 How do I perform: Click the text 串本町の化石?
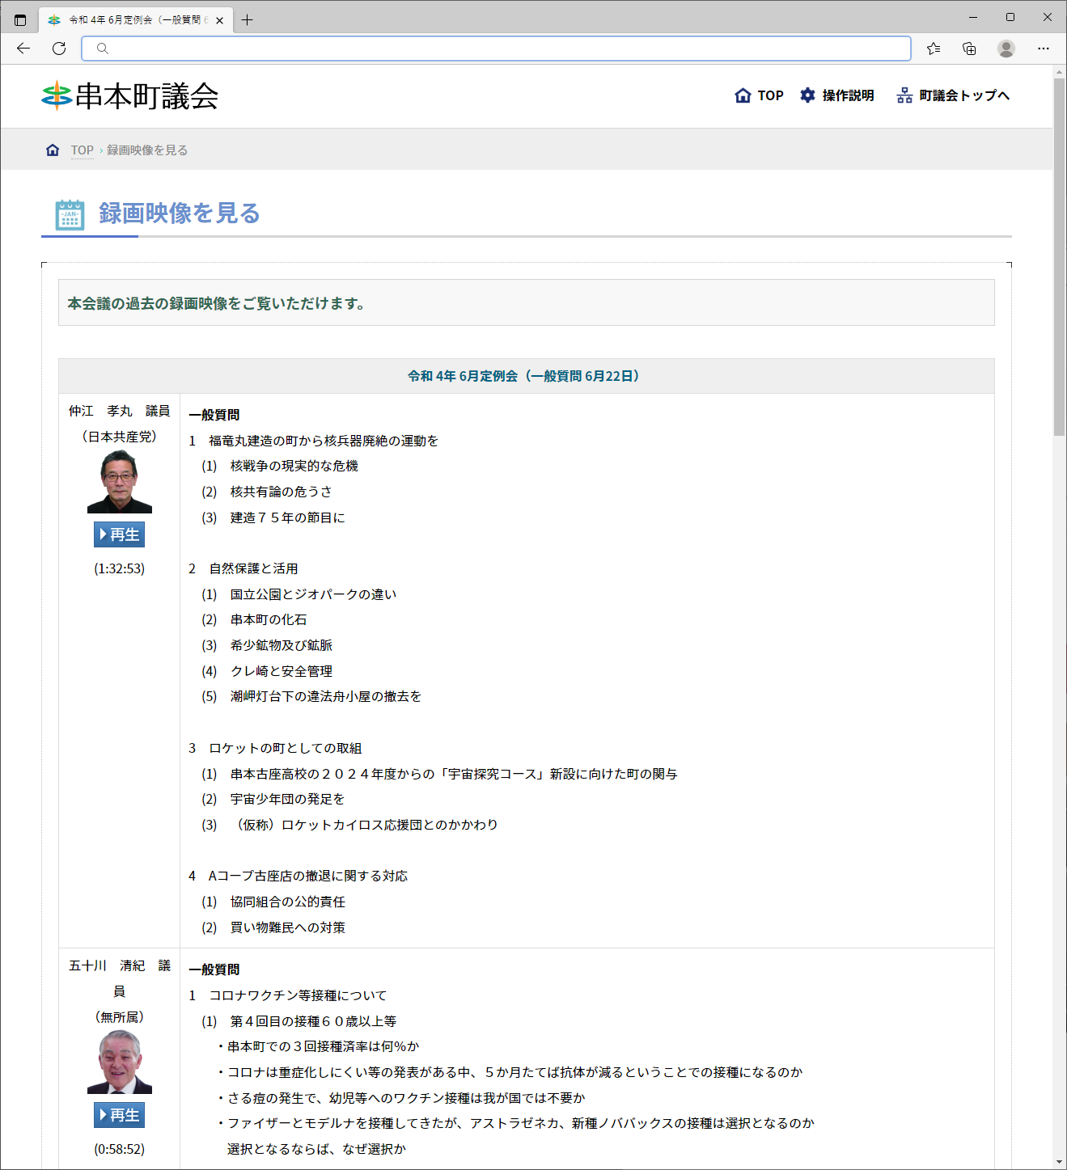269,619
